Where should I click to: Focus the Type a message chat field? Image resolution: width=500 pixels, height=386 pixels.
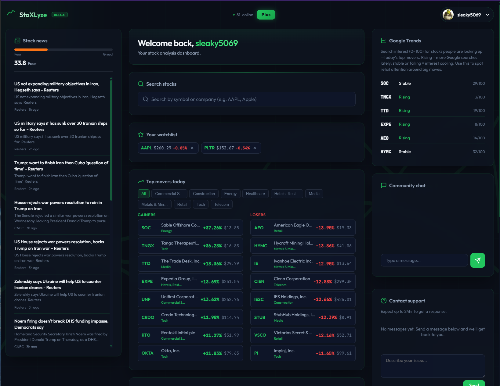pyautogui.click(x=424, y=260)
